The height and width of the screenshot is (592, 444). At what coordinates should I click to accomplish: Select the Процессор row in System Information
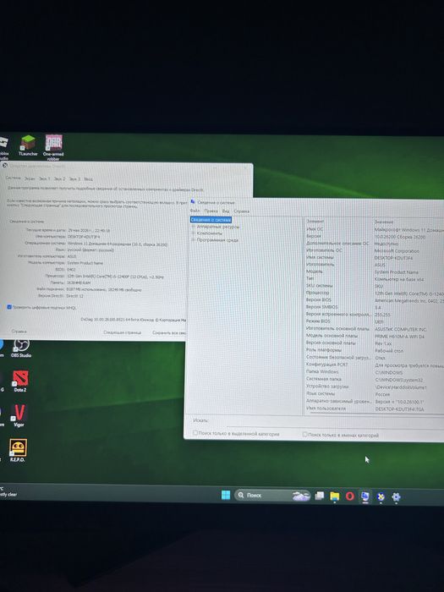pyautogui.click(x=375, y=293)
